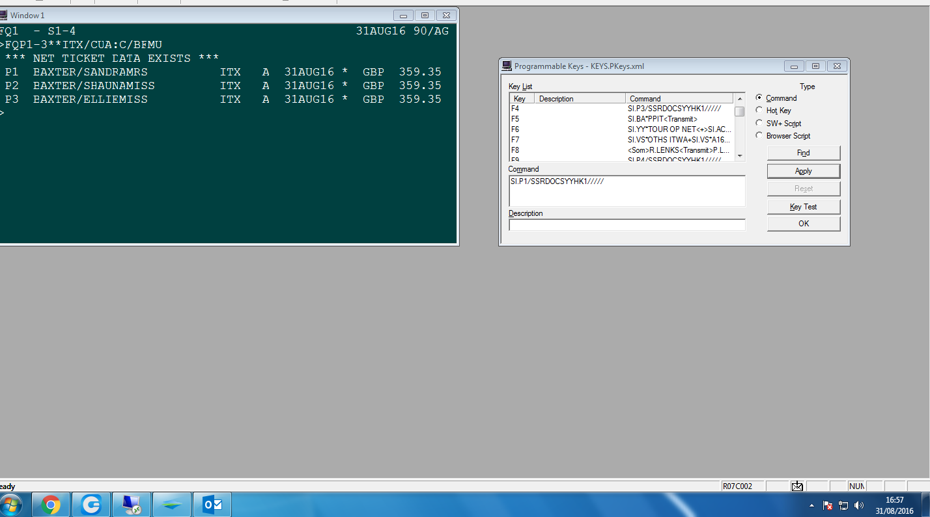Viewport: 930px width, 517px height.
Task: Click the FQP1-3**ITX/CUA:C/BFMU command line
Action: pyautogui.click(x=83, y=45)
